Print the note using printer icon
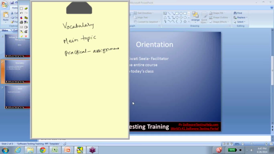The image size is (274, 154). tap(21, 22)
